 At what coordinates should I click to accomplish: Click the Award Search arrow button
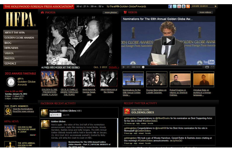(x=216, y=6)
